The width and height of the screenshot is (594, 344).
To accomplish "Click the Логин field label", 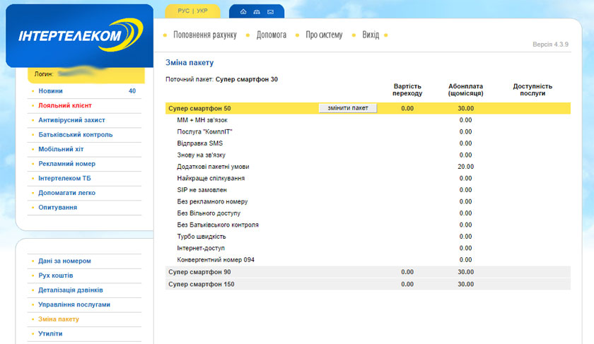I will (x=44, y=73).
